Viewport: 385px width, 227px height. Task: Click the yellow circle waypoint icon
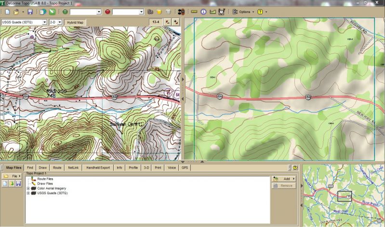[x=159, y=12]
